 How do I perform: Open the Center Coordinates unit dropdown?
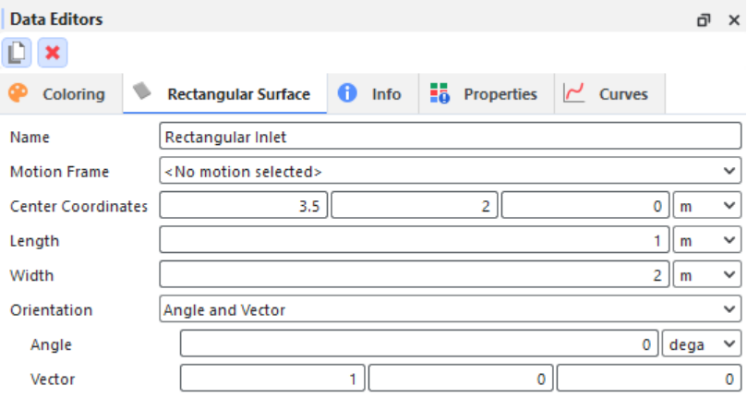pyautogui.click(x=707, y=206)
